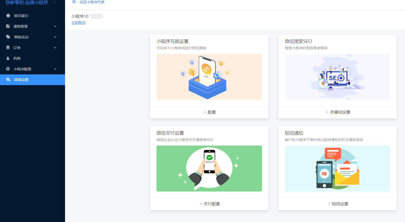Expand the 小程序配置 submenu chevron
405x222 pixels.
pyautogui.click(x=55, y=69)
